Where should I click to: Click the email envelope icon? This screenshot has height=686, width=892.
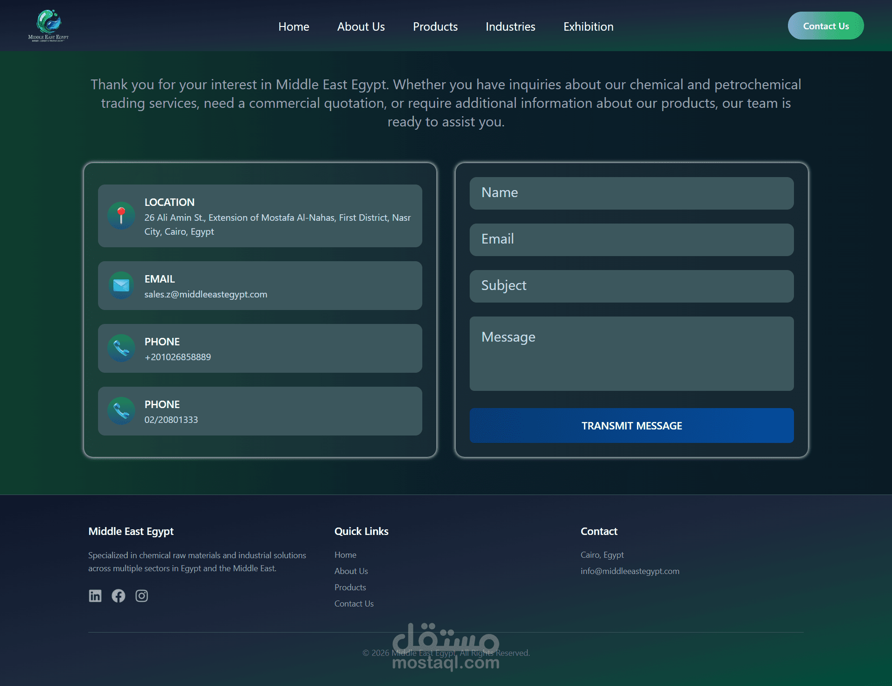tap(121, 285)
